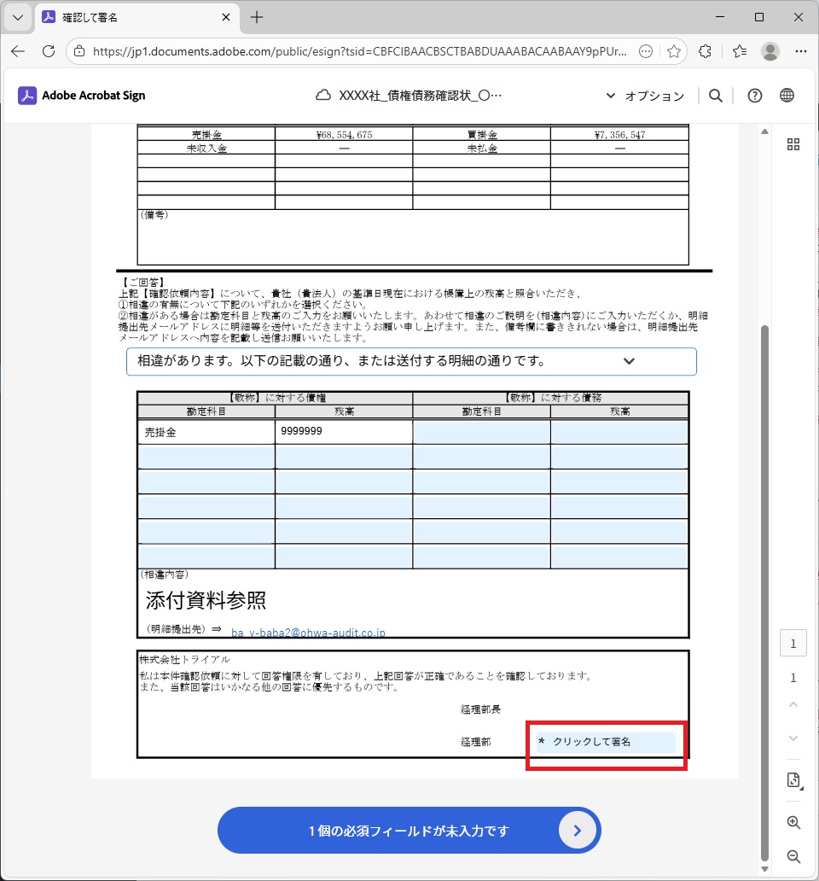Click the globe language icon

pyautogui.click(x=787, y=96)
